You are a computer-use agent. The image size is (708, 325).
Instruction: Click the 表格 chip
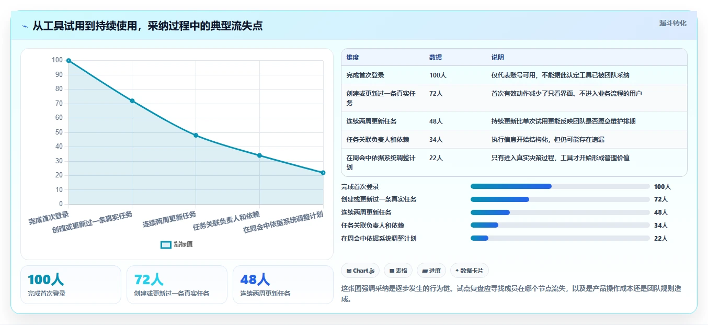[x=398, y=271]
